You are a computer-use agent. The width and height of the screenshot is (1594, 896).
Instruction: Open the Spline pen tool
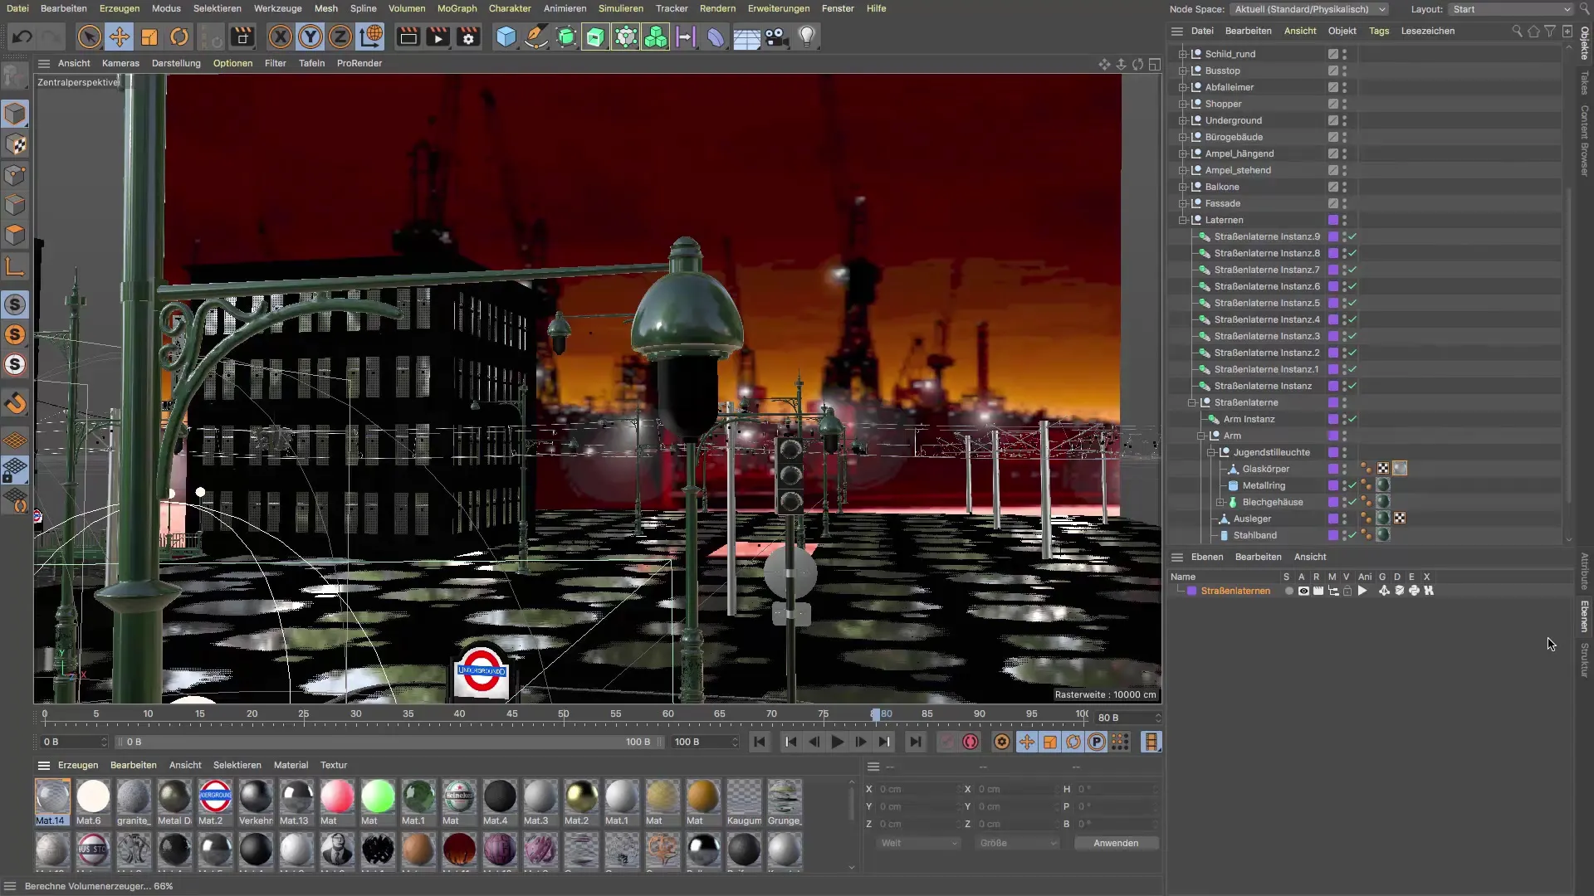536,37
